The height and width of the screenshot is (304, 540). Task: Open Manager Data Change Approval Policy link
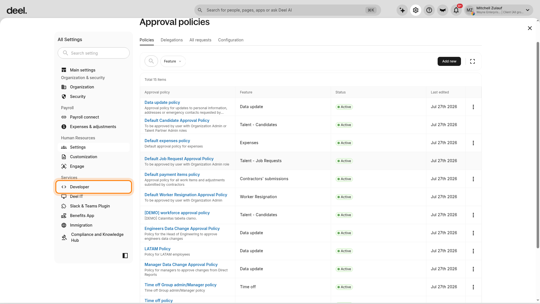[x=181, y=265]
